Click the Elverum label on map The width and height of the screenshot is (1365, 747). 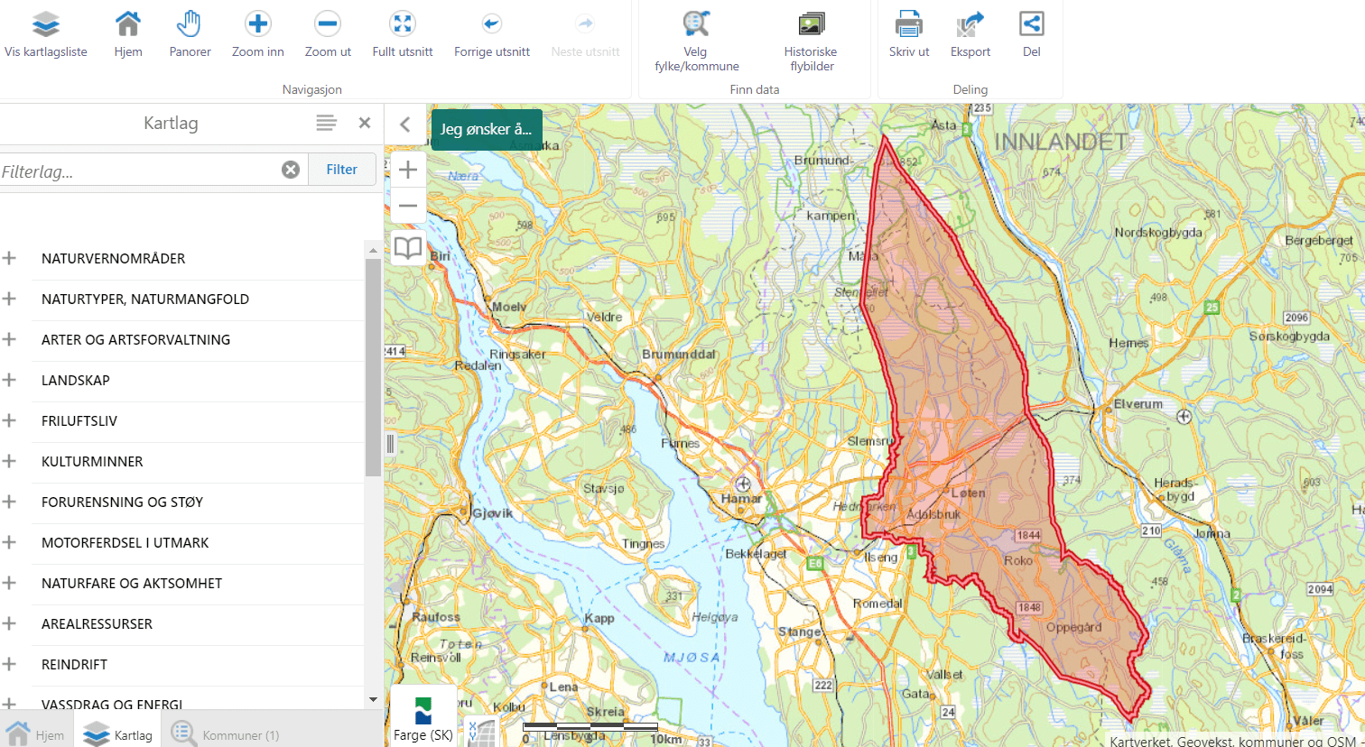(x=1138, y=403)
